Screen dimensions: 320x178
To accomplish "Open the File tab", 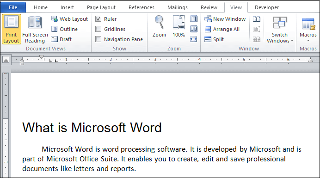I will pos(13,7).
